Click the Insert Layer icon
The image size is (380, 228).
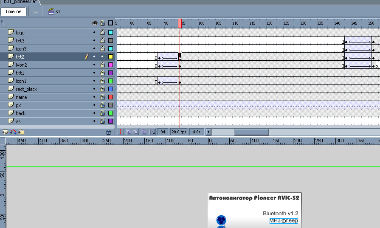click(5, 132)
